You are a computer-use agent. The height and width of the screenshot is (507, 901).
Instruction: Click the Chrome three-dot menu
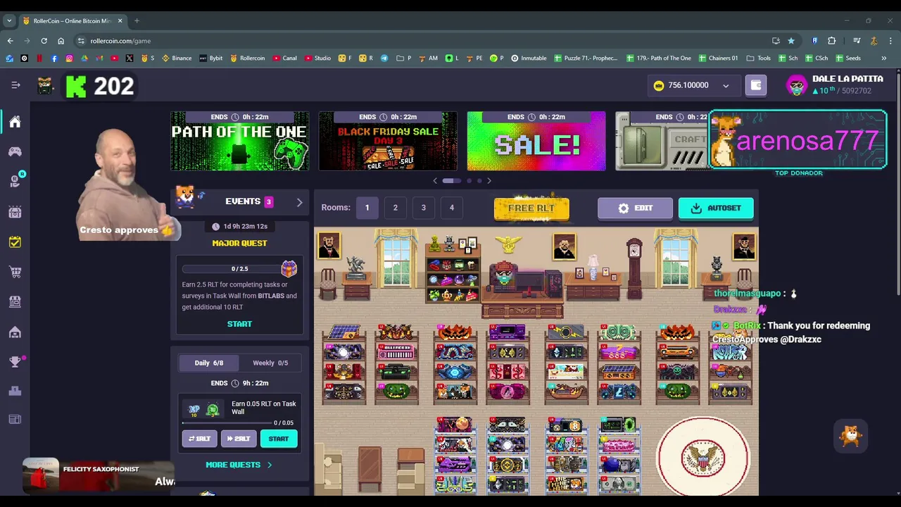click(890, 41)
